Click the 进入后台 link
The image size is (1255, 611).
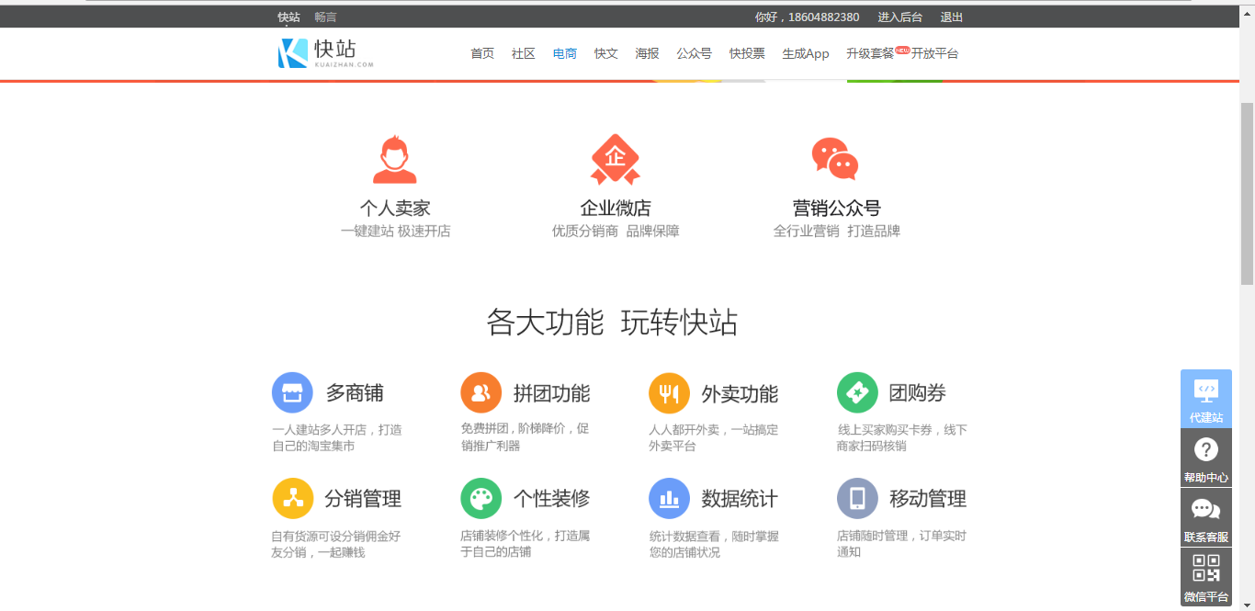tap(899, 17)
